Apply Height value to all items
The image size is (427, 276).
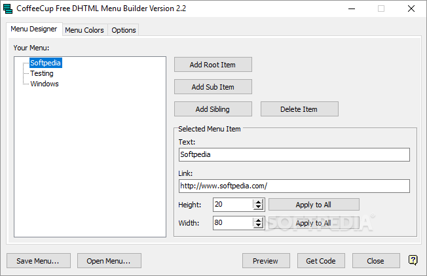(314, 205)
